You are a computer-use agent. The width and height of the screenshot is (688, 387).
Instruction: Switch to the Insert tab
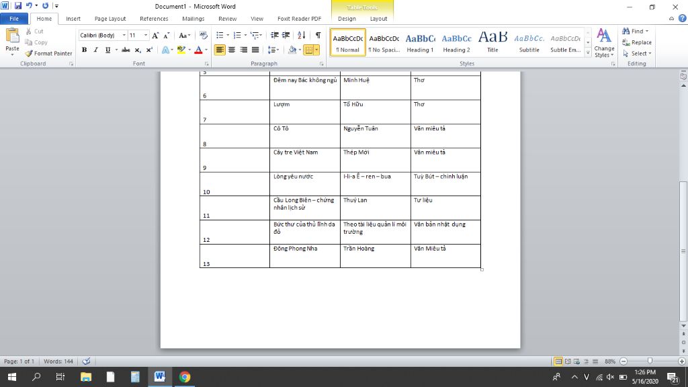pos(73,18)
